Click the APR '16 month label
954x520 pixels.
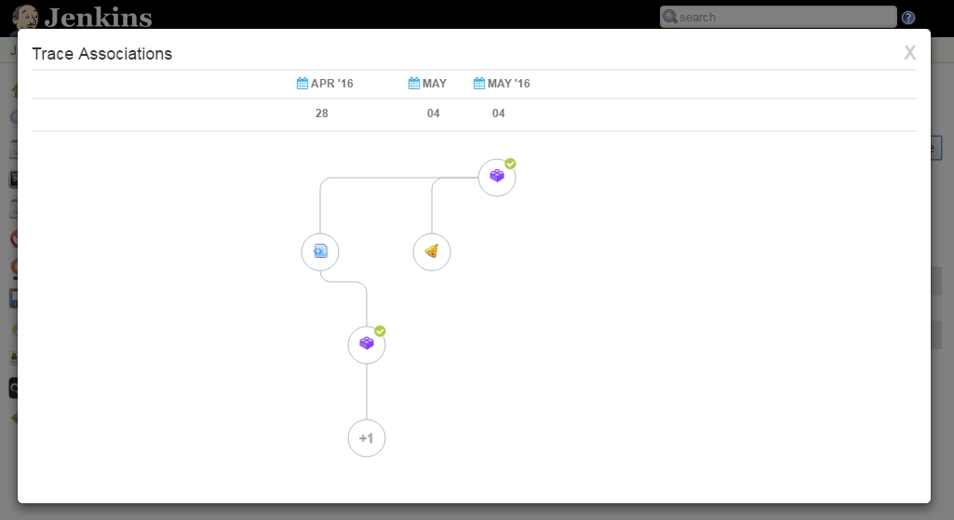pyautogui.click(x=332, y=84)
